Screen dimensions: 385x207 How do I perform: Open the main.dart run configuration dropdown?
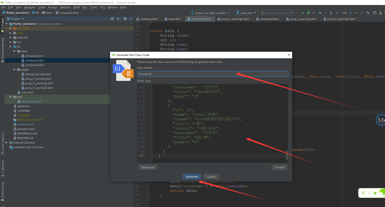tap(246, 13)
